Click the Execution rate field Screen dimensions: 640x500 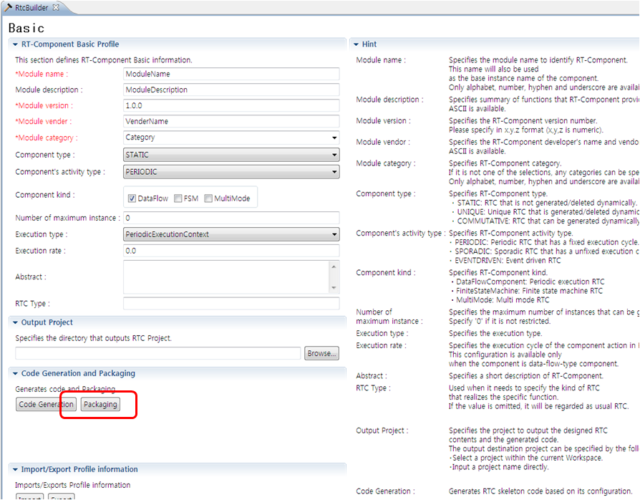tap(231, 251)
